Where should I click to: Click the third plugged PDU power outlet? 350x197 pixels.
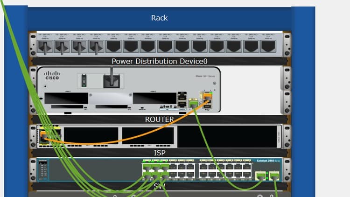pyautogui.click(x=79, y=47)
